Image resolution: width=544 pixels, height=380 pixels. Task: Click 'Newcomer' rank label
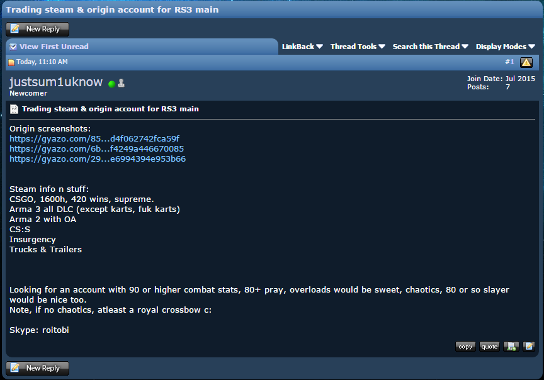[28, 93]
